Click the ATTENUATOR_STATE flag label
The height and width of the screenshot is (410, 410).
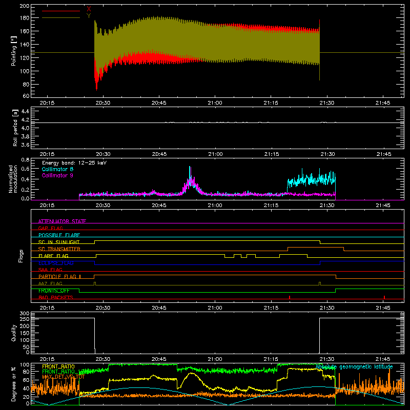62,221
